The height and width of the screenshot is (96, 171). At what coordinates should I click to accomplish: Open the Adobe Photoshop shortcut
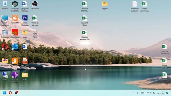(25, 18)
